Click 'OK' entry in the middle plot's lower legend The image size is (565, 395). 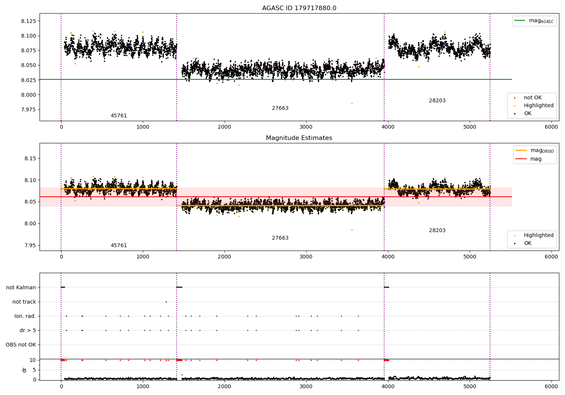[523, 243]
